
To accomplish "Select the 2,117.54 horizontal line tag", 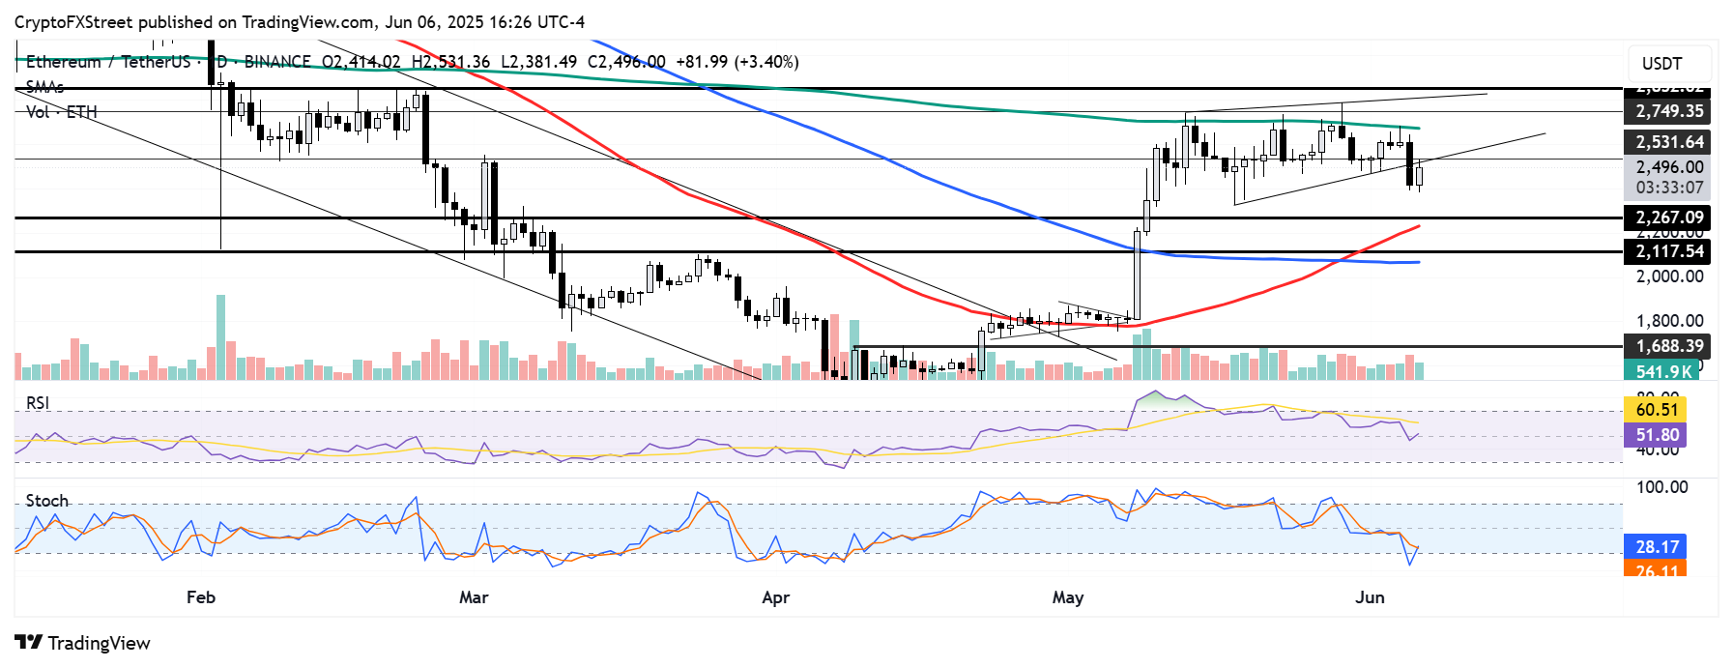I will click(1668, 251).
